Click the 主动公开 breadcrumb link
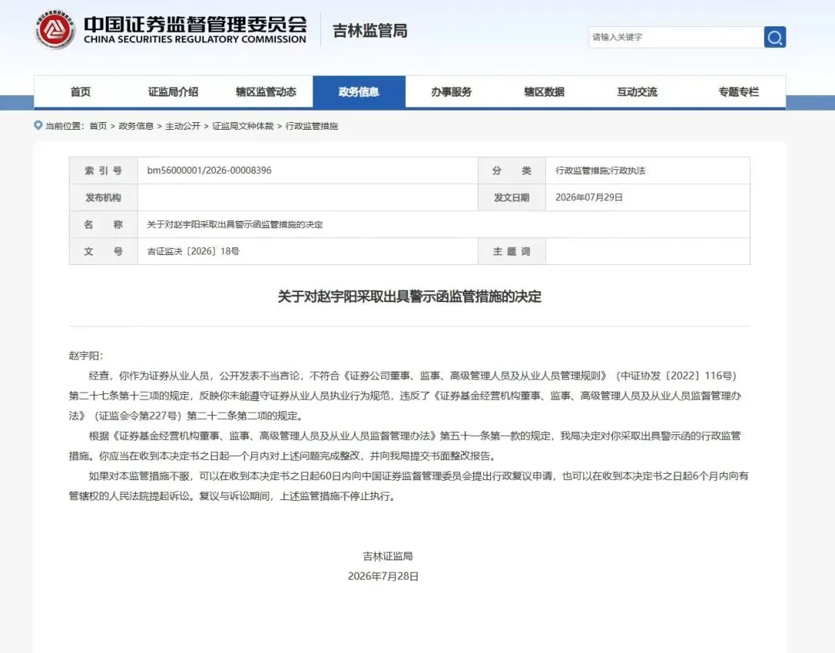This screenshot has width=835, height=653. point(182,126)
